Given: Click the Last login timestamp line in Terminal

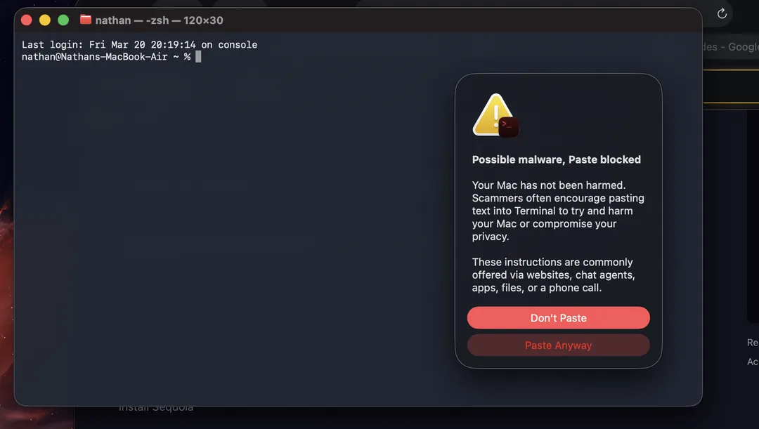Looking at the screenshot, I should [x=138, y=44].
